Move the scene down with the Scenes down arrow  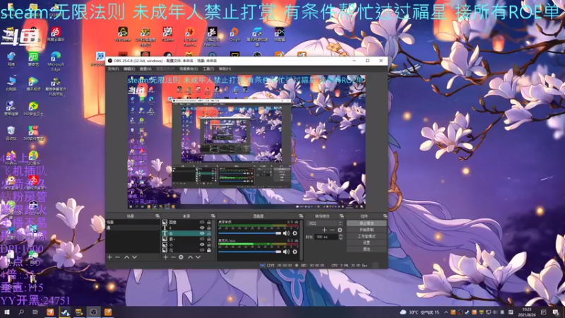134,257
